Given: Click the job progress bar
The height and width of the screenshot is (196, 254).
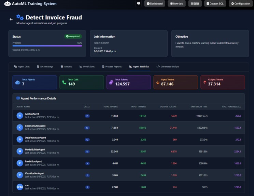Looking at the screenshot, I should (x=47, y=46).
